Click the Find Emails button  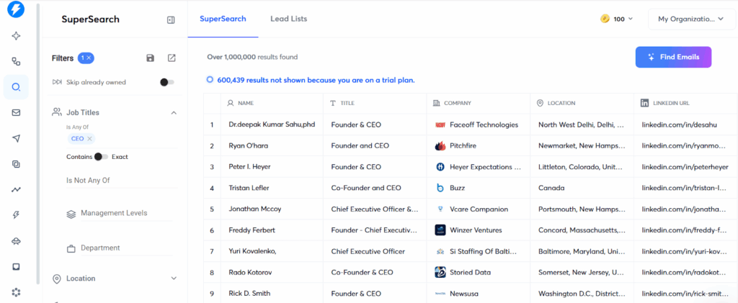click(x=673, y=57)
